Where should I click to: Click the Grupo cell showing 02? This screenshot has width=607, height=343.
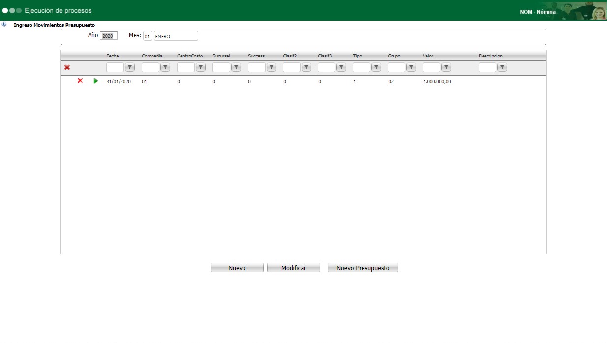click(391, 82)
